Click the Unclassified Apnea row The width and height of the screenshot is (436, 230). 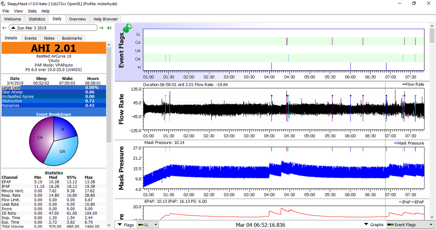pos(54,96)
